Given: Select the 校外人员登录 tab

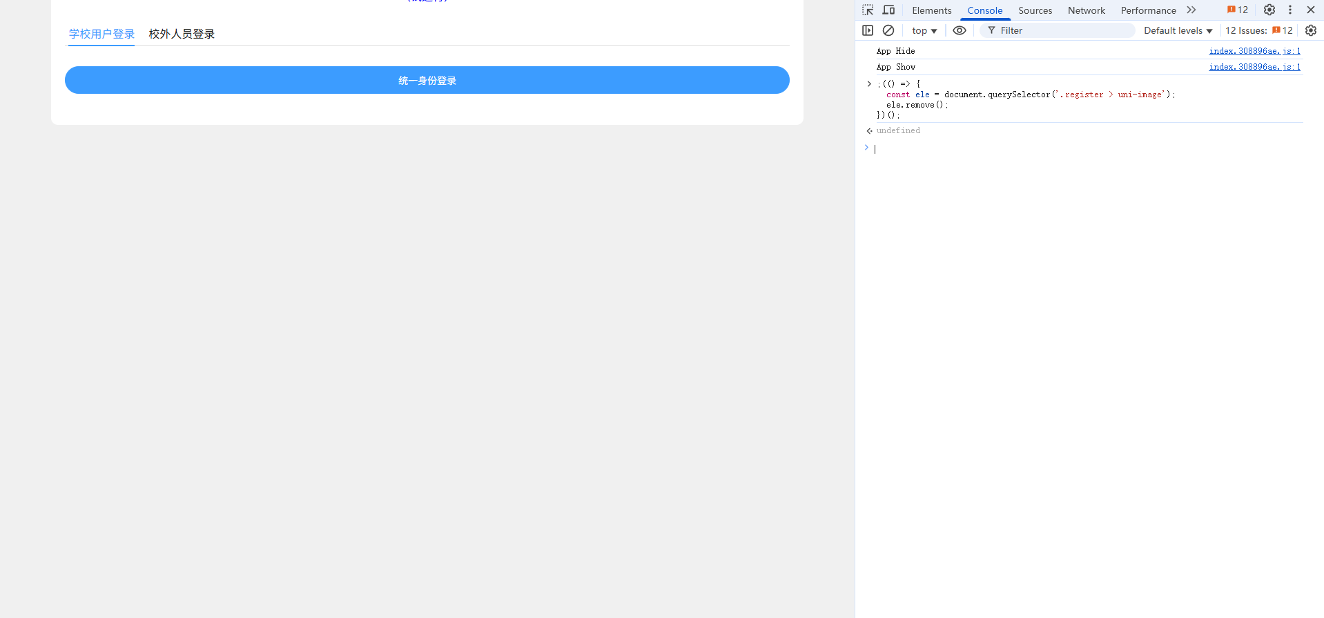Looking at the screenshot, I should [x=182, y=34].
